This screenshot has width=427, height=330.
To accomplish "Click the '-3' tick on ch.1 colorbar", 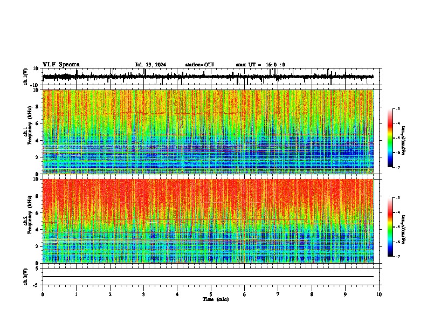I will (x=397, y=108).
